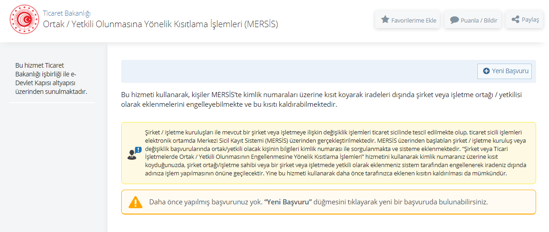Click the Ticaret Bakanlığı emblem logo
549x232 pixels.
[24, 19]
